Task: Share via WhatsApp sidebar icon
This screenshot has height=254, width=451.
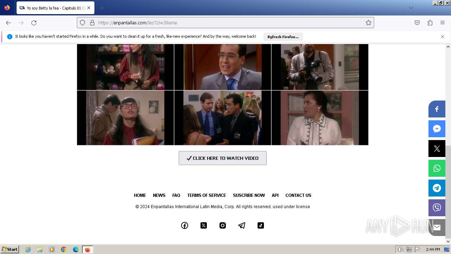Action: coord(437,168)
